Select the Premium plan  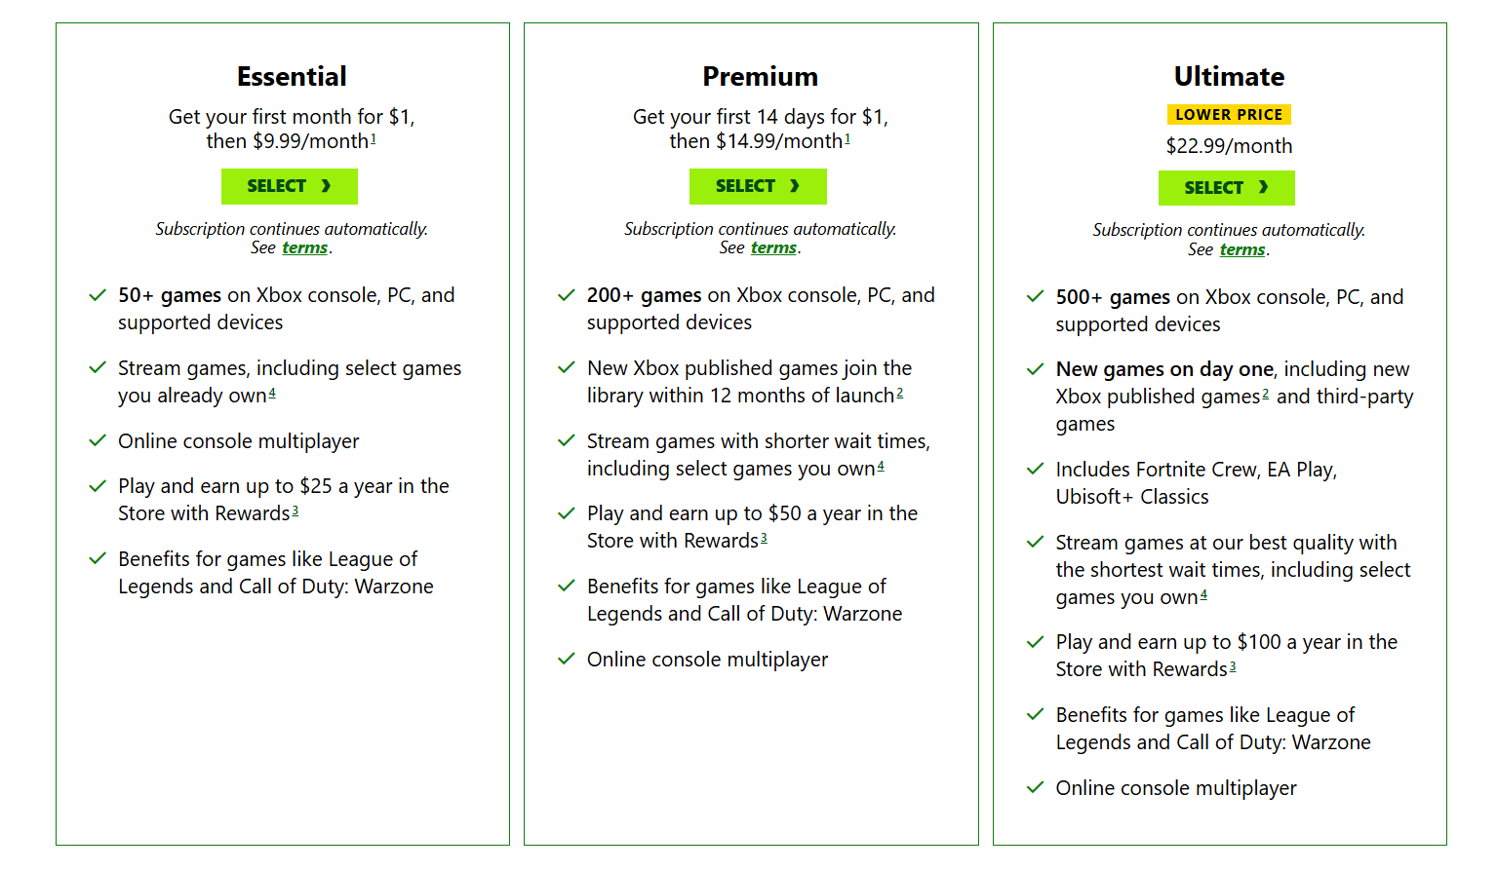tap(758, 186)
